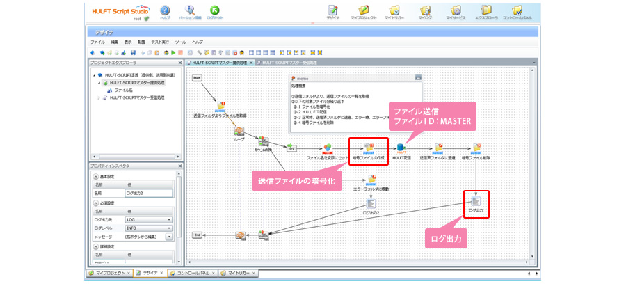Open the ログレベル INFO dropdown
Image resolution: width=626 pixels, height=284 pixels.
169,228
